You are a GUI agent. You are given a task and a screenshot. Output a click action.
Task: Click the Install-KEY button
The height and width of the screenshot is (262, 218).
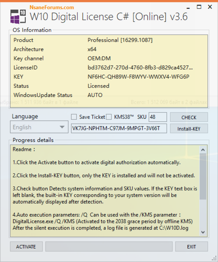(189, 129)
